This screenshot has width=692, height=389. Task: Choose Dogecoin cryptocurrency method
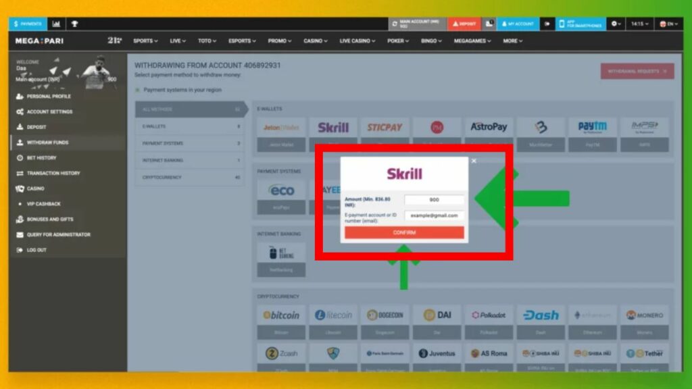click(x=385, y=322)
